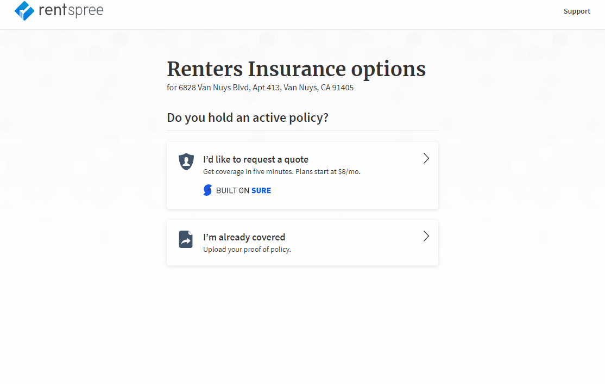The width and height of the screenshot is (605, 384).
Task: Click the upload document icon next to covered option
Action: (x=185, y=239)
